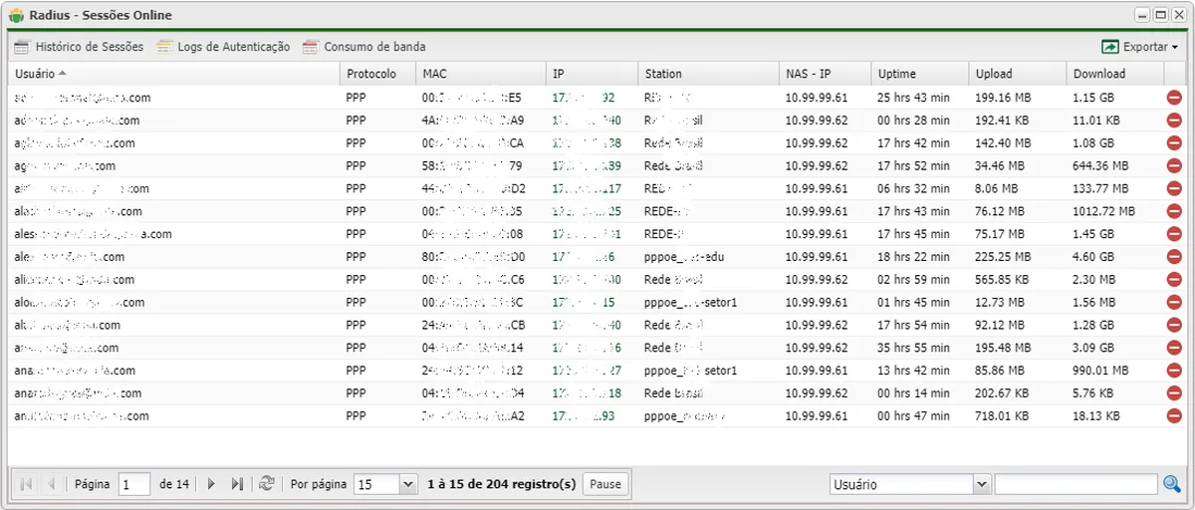Image resolution: width=1195 pixels, height=510 pixels.
Task: Sort by Station column header
Action: click(709, 74)
